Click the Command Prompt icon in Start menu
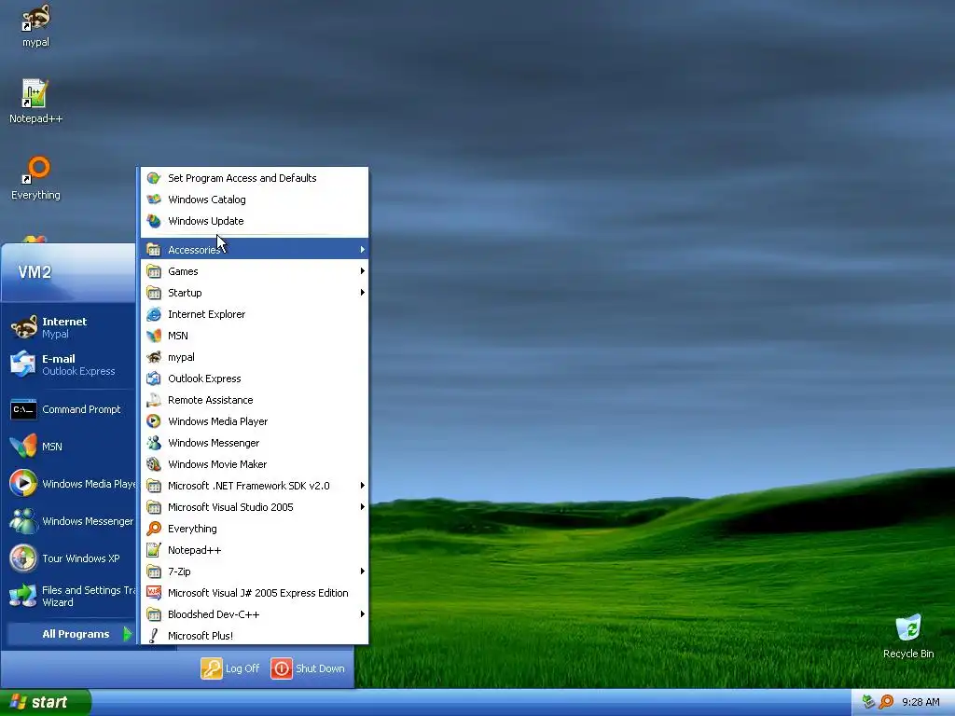The width and height of the screenshot is (955, 716). [x=23, y=410]
